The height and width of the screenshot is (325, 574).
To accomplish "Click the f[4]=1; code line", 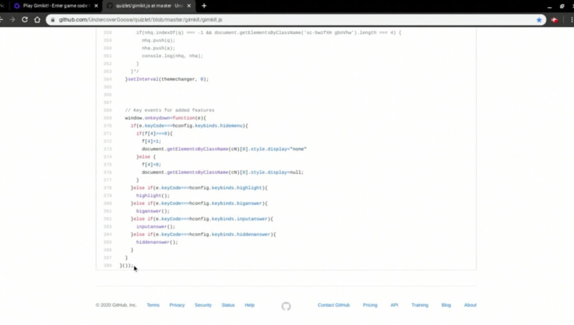I will [151, 142].
